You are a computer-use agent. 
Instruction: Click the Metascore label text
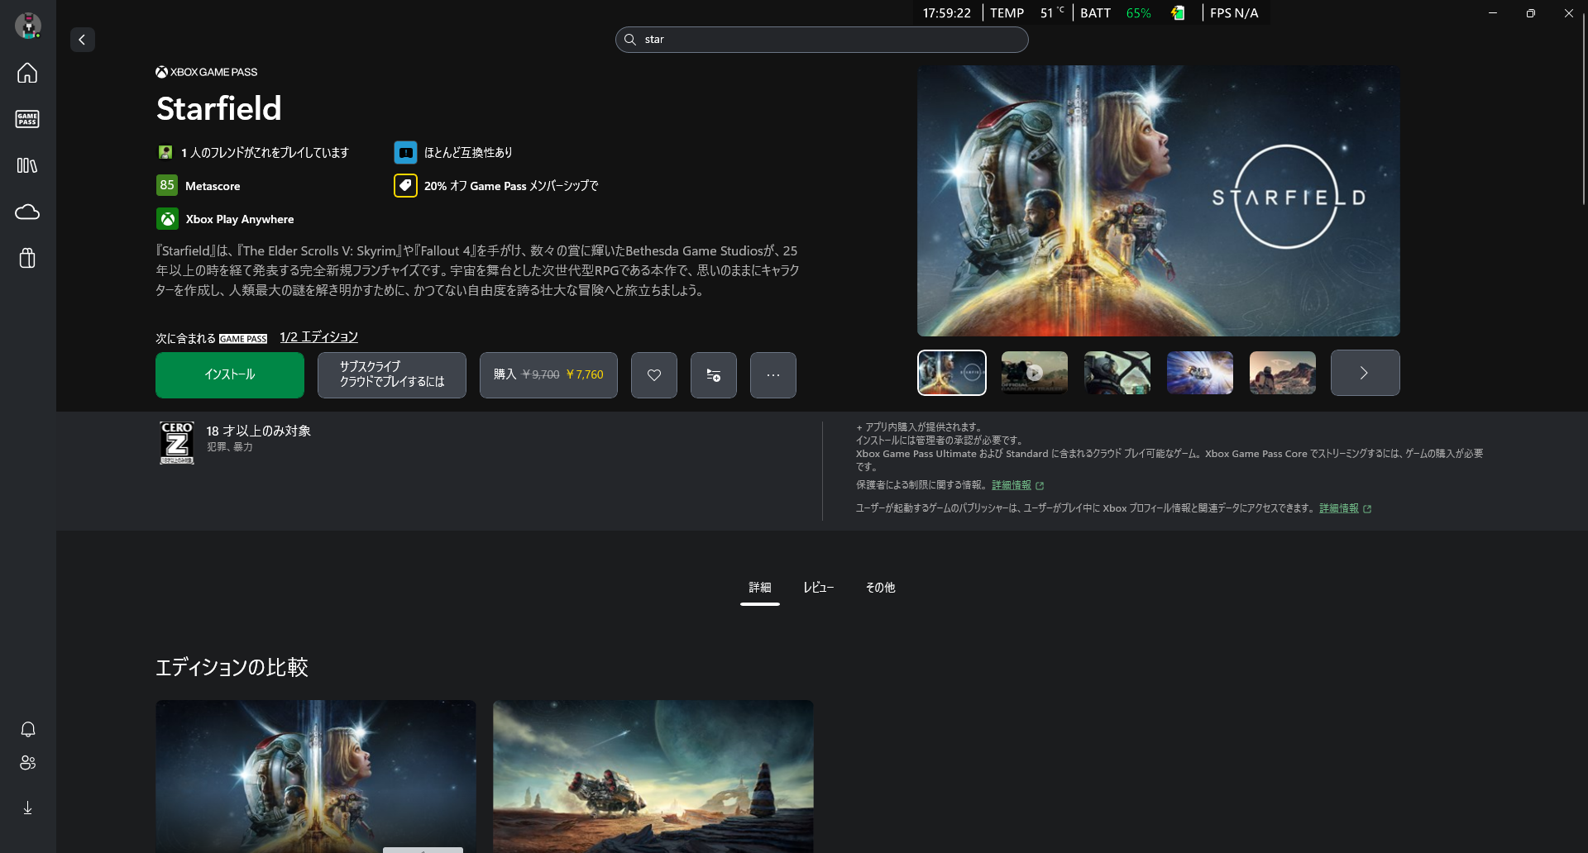213,186
